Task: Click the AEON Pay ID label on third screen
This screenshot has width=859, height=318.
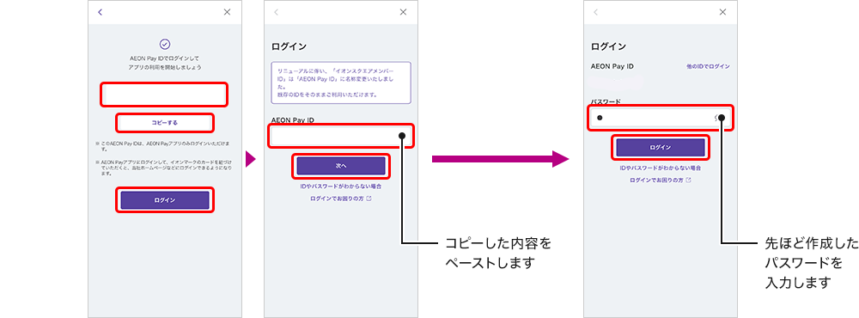Action: pos(612,66)
